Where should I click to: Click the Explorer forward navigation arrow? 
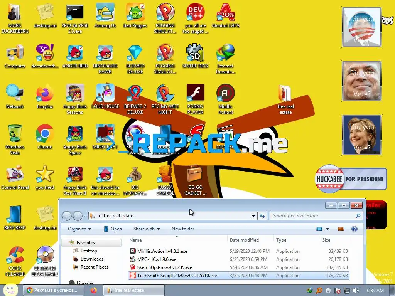78,216
